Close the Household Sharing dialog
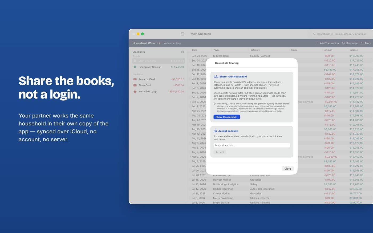The height and width of the screenshot is (233, 373). click(x=288, y=169)
